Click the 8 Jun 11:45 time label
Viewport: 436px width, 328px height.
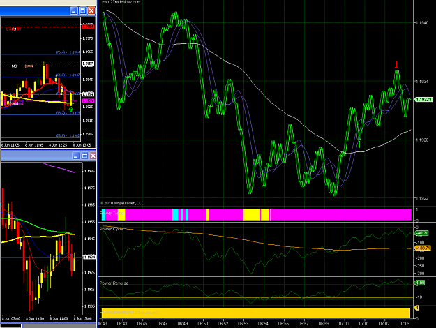[34, 145]
